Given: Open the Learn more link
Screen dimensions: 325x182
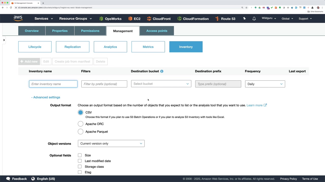Looking at the screenshot, I should [x=257, y=105].
